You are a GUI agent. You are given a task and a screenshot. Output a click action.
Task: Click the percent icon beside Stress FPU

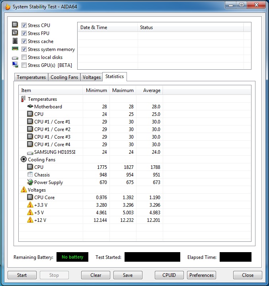pos(15,33)
